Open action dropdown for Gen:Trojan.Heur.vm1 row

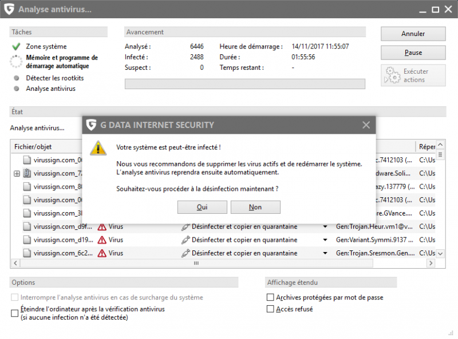[325, 227]
